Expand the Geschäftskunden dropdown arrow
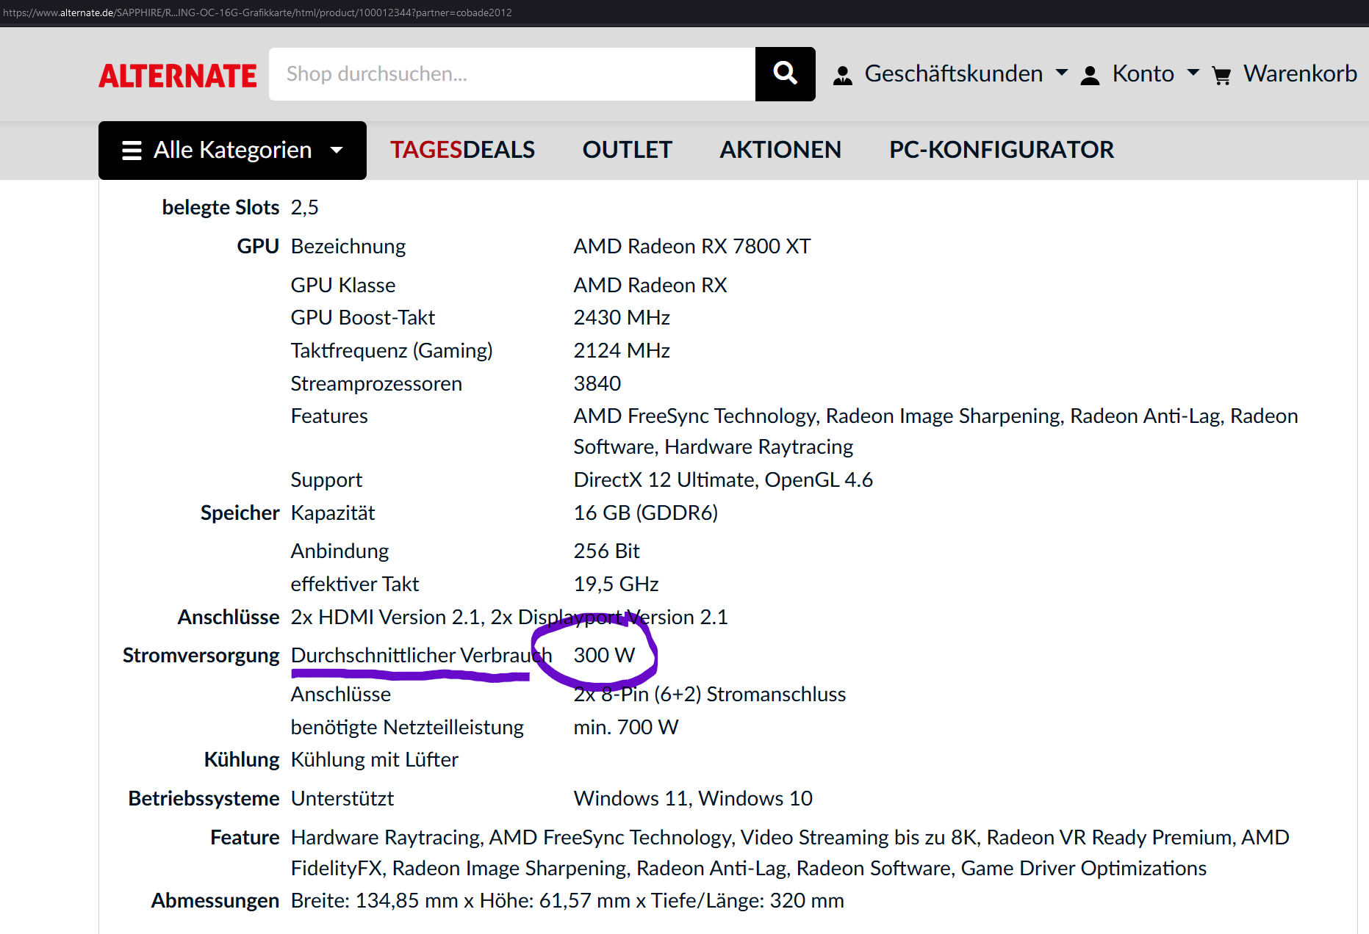1369x934 pixels. tap(1062, 73)
